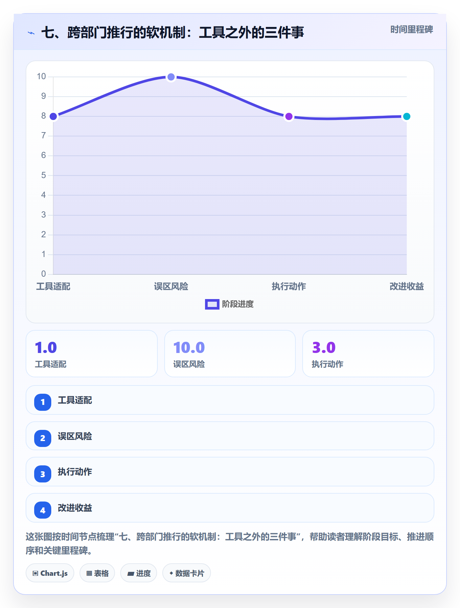Screen dimensions: 460x608
Task: Click the 进度 tag
Action: [139, 573]
